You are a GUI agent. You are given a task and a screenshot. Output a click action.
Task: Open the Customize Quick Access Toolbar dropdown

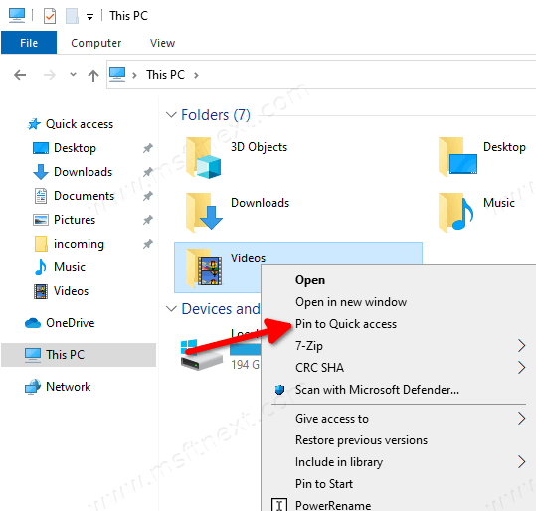coord(89,17)
